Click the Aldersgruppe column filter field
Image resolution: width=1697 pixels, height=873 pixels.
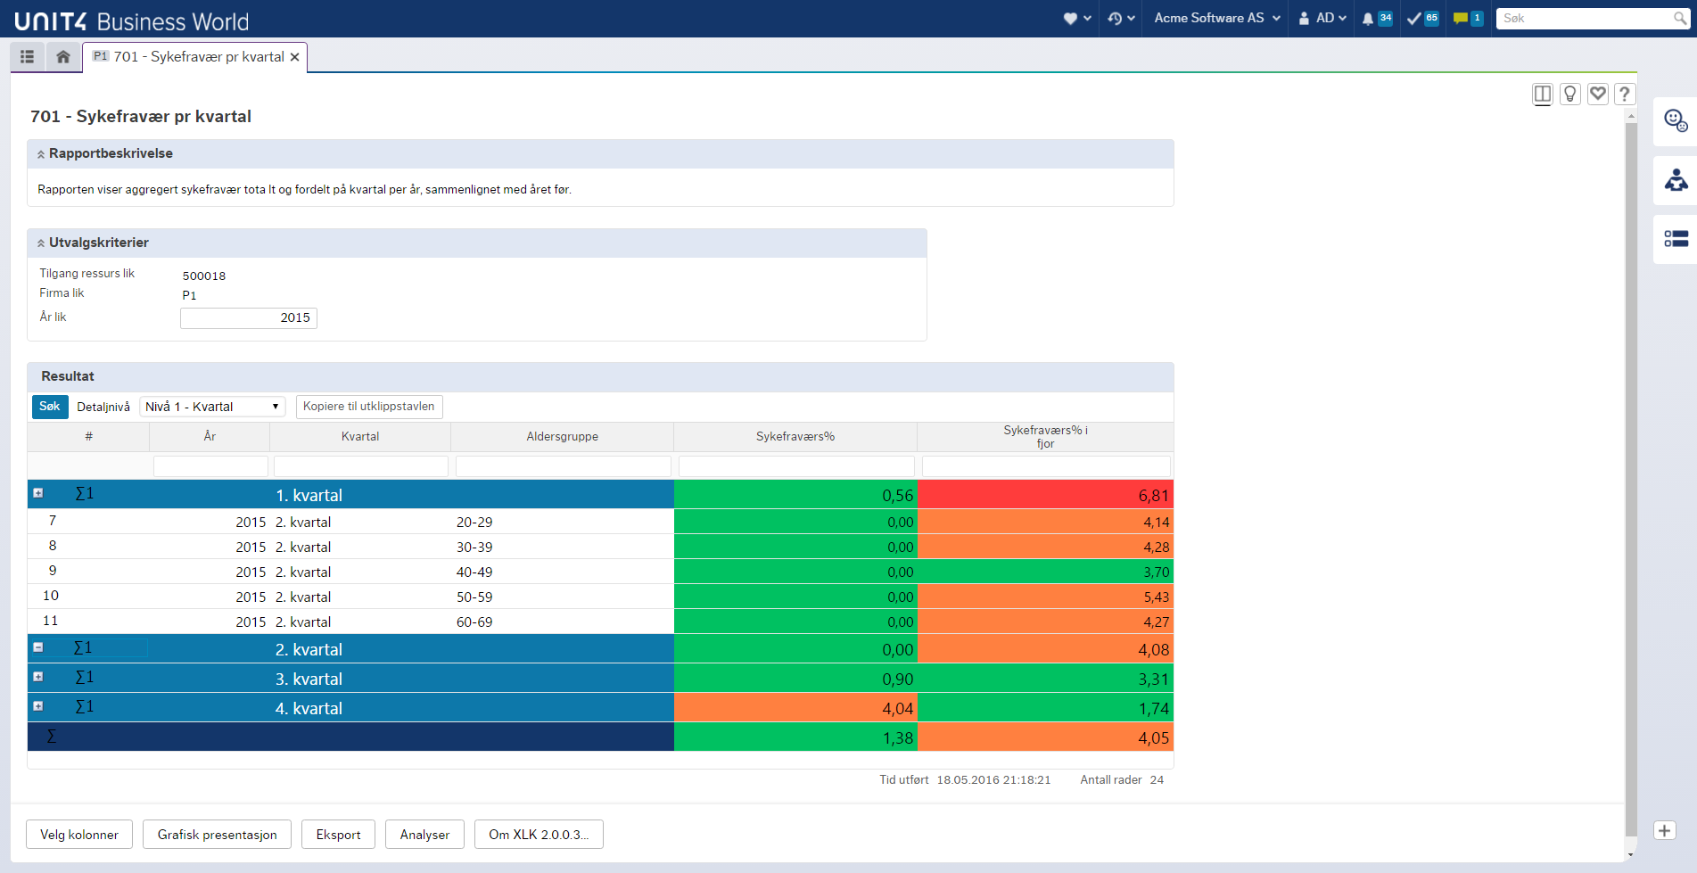pyautogui.click(x=564, y=466)
